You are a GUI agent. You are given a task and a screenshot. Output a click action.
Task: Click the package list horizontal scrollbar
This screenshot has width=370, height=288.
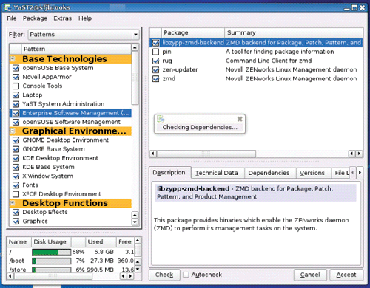[x=206, y=154]
